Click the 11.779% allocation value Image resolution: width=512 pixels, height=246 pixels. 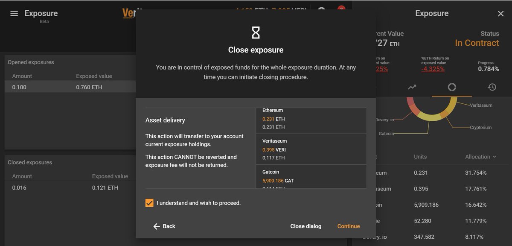[476, 221]
